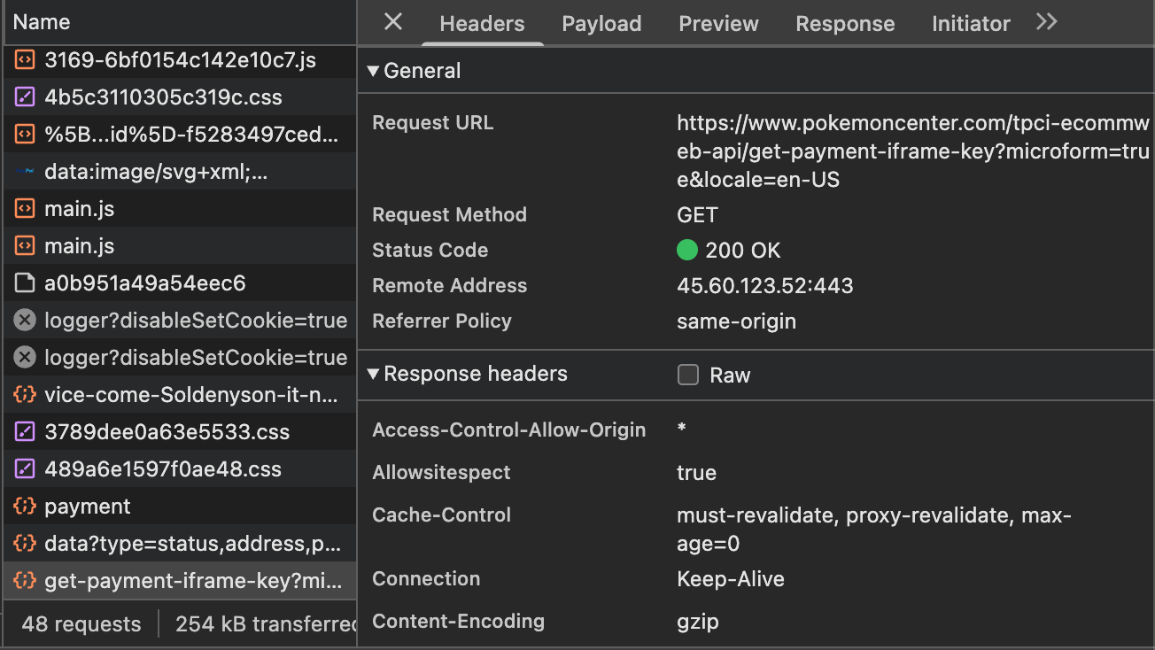
Task: Select the 3789dee0a63e5533.css request
Action: click(180, 432)
